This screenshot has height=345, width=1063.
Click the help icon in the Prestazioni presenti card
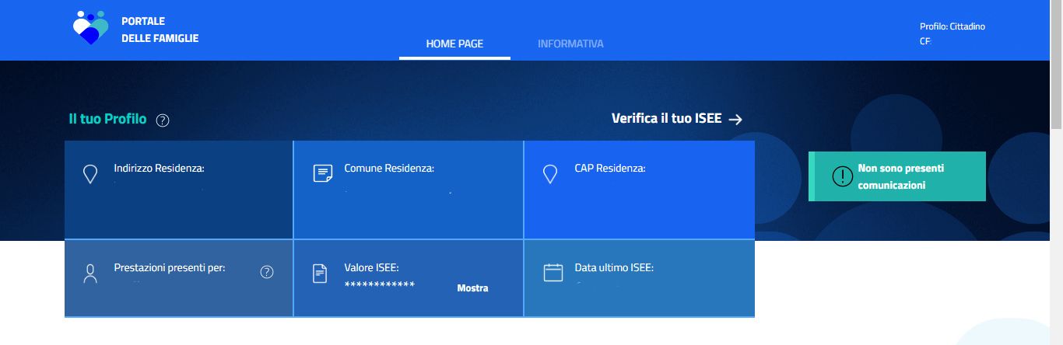coord(267,272)
